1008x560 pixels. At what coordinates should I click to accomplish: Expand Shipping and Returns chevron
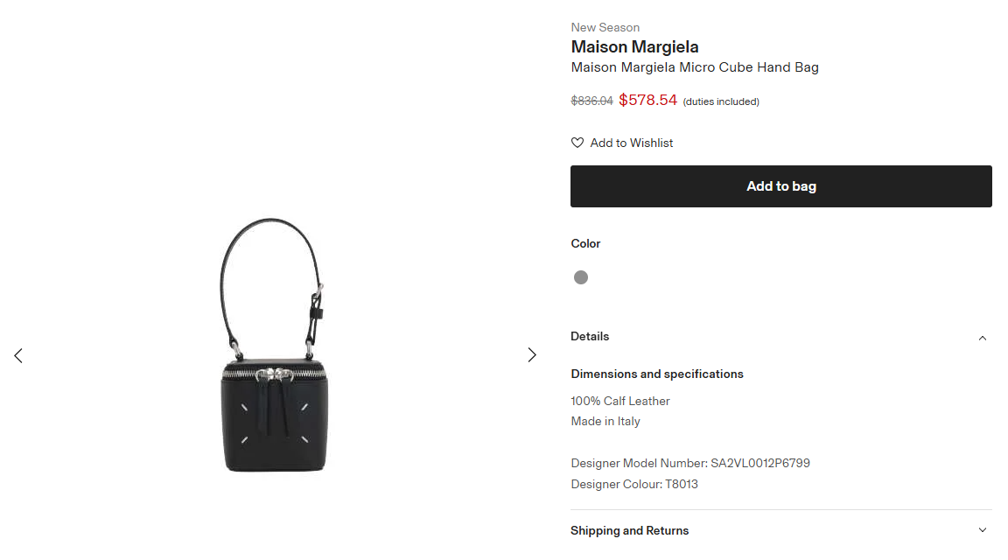click(x=982, y=530)
